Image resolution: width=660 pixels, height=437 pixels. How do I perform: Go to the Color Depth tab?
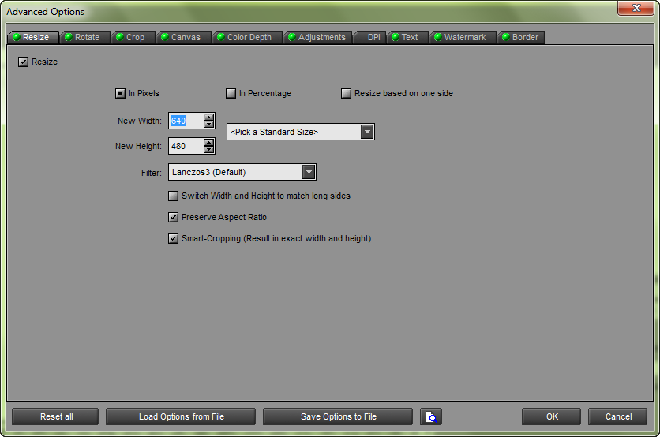click(x=246, y=37)
